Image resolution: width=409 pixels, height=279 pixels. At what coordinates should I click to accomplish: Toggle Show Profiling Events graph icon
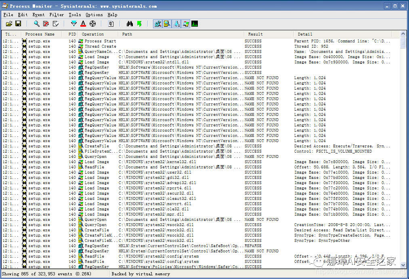(195, 24)
